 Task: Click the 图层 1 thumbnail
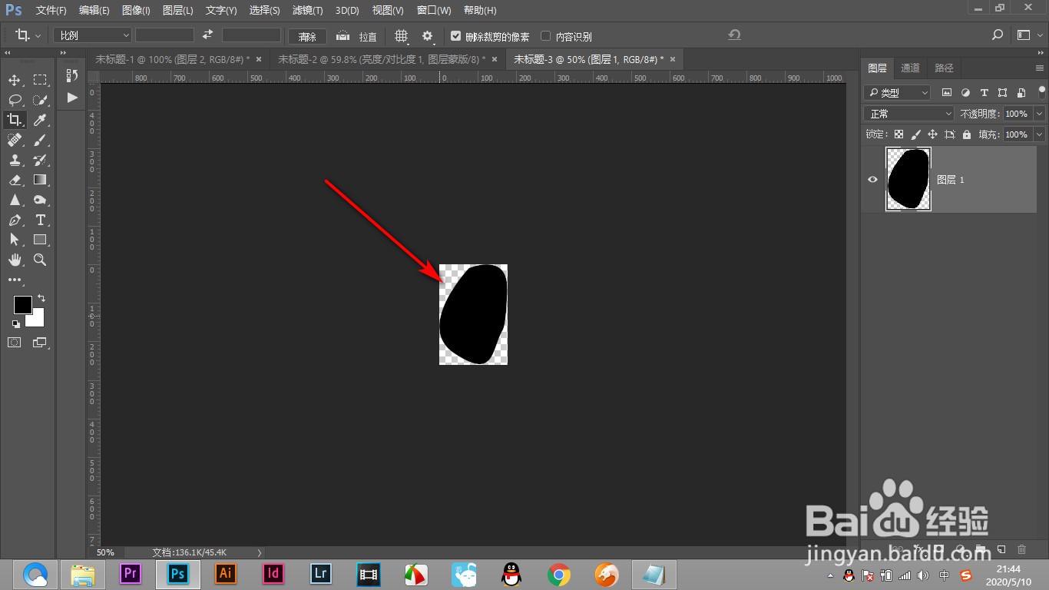908,179
